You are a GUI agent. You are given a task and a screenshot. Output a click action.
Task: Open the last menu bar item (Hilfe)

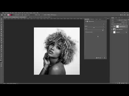pos(37,13)
